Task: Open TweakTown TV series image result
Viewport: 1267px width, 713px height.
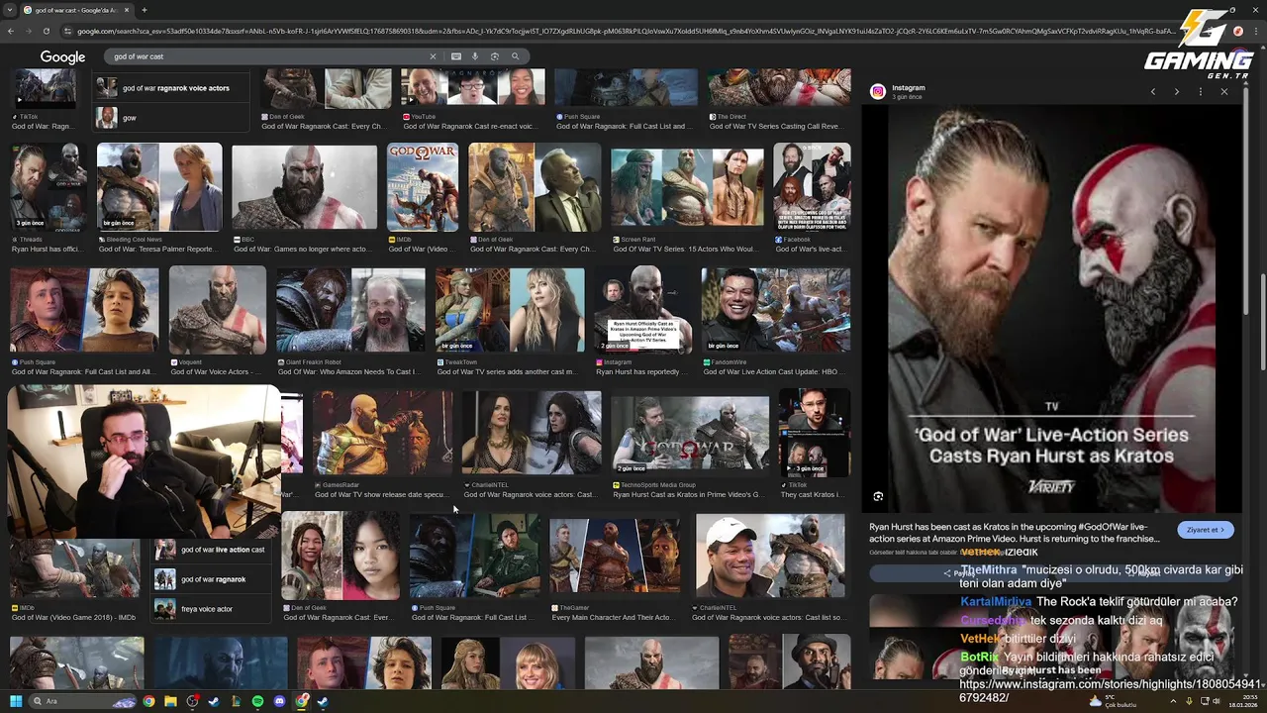Action: pos(510,310)
